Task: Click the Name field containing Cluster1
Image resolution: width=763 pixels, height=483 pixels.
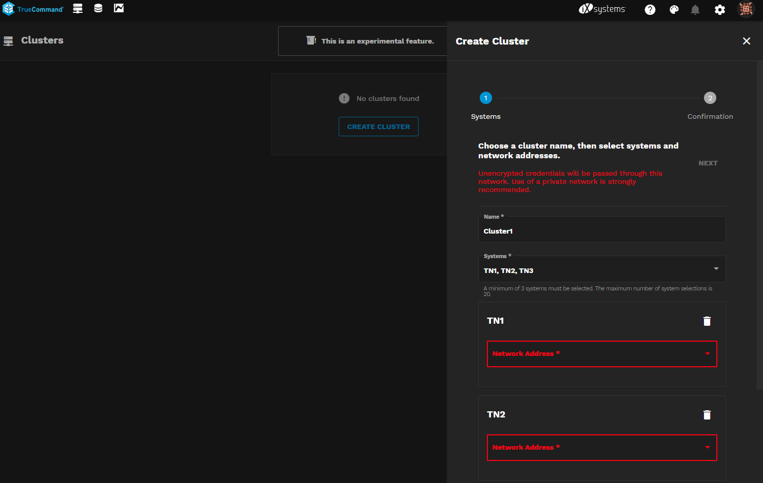Action: 601,231
